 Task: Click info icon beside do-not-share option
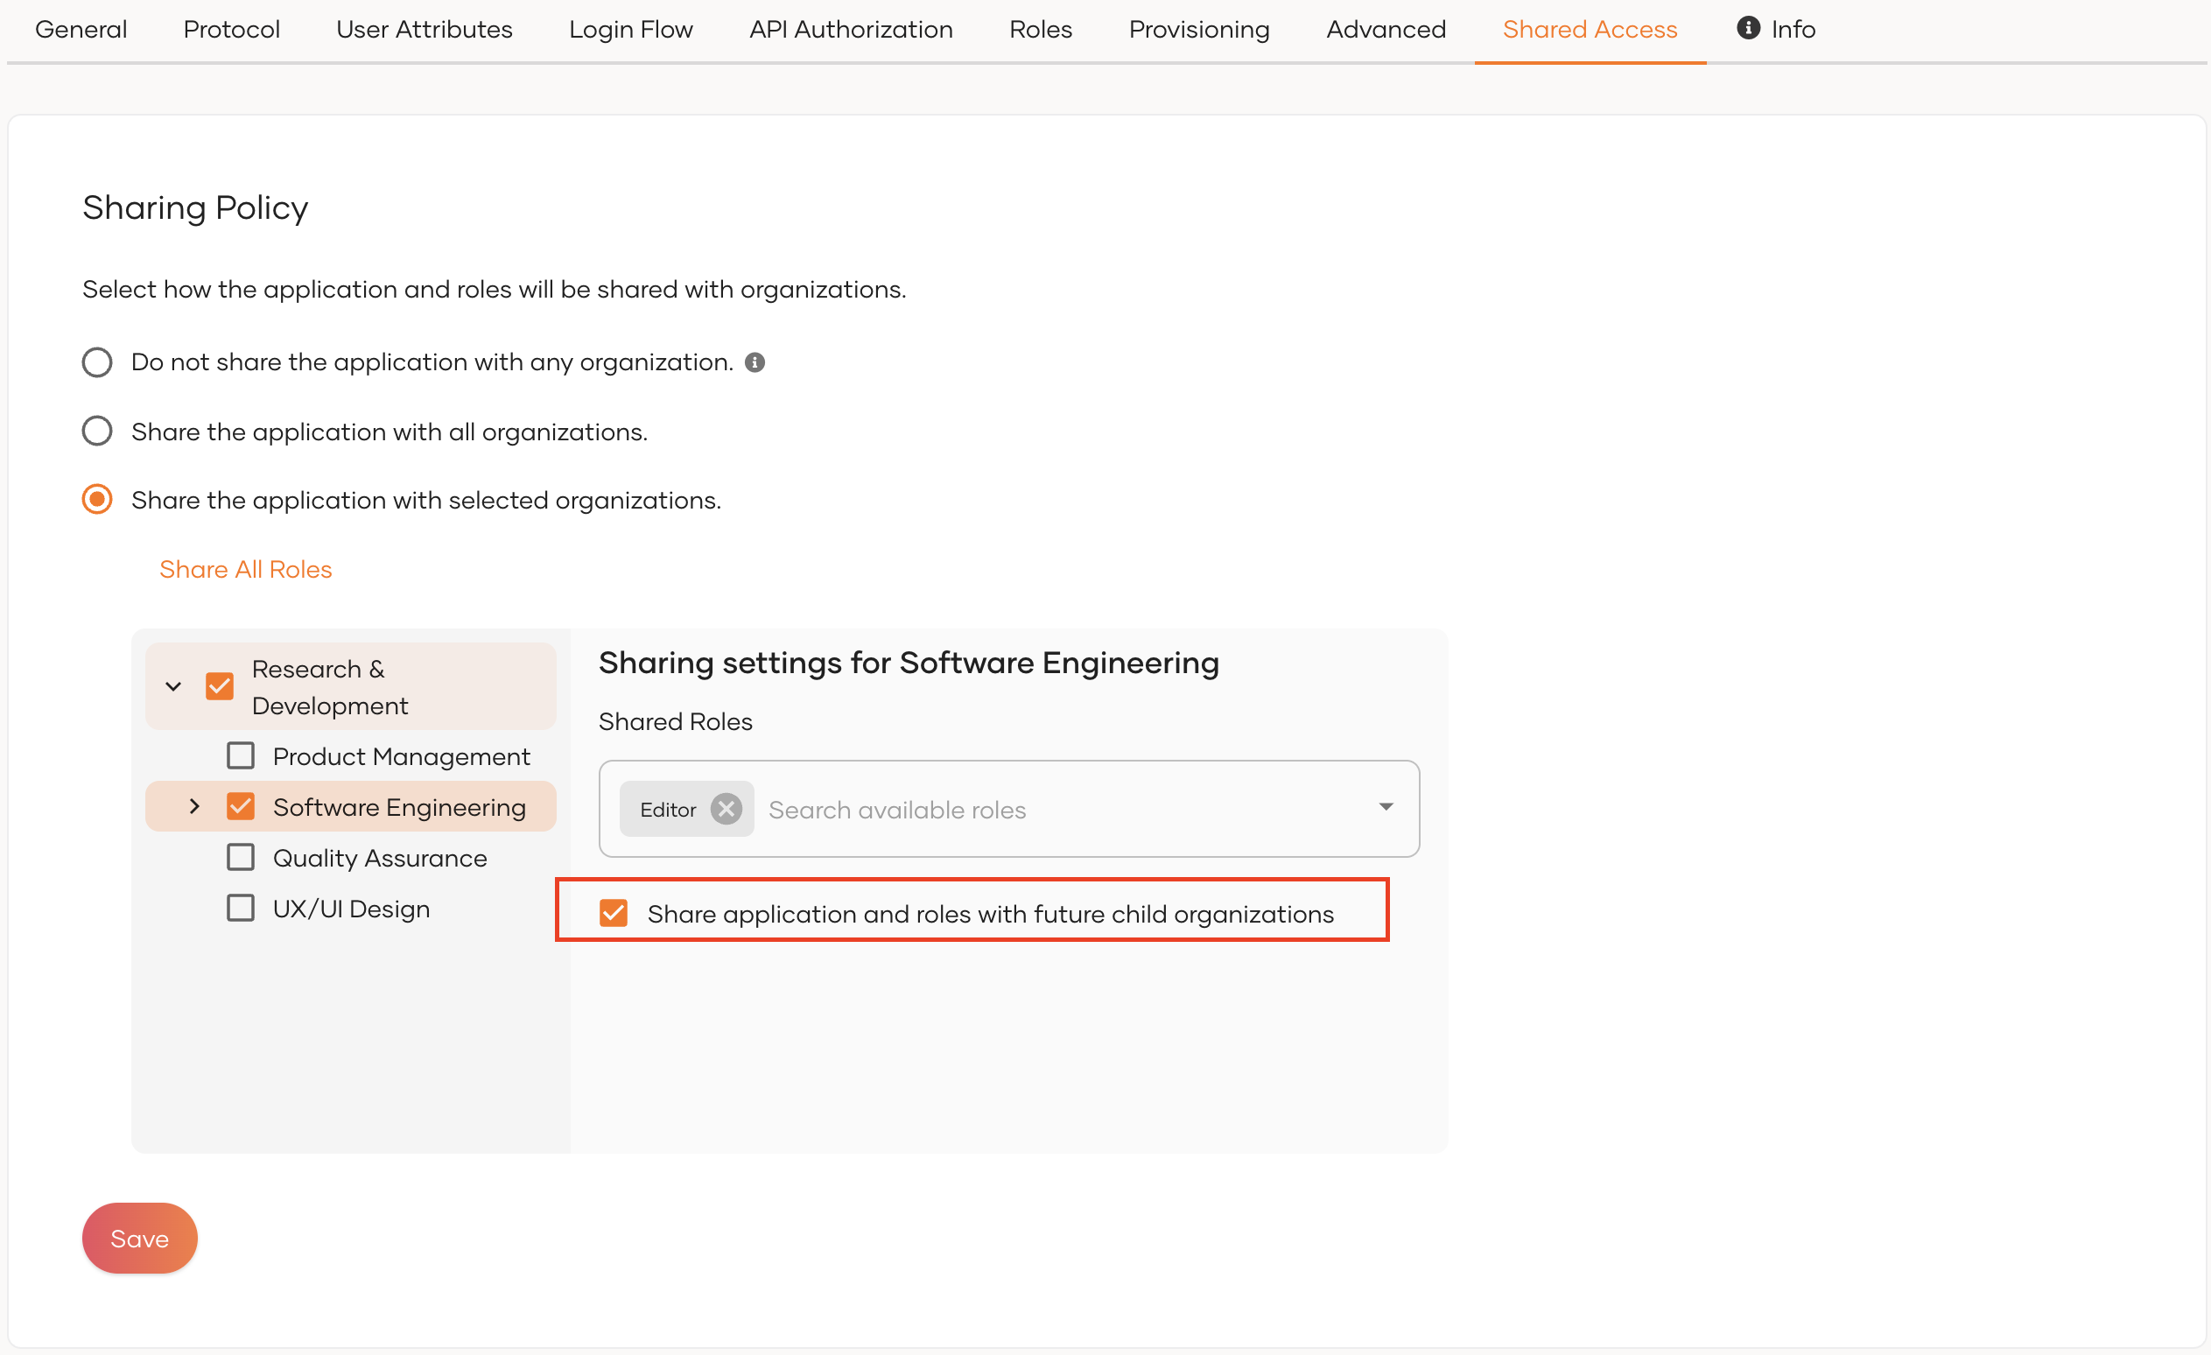pyautogui.click(x=755, y=362)
